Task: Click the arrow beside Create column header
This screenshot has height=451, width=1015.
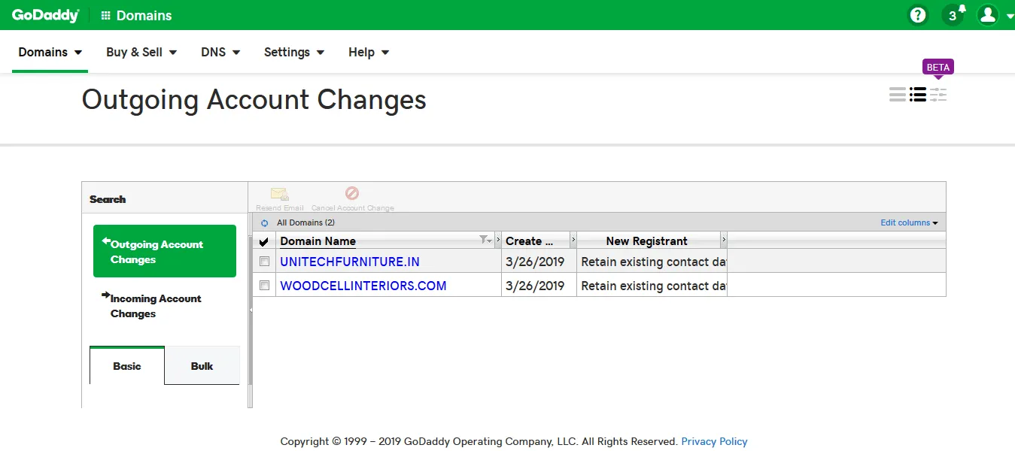Action: (x=573, y=241)
